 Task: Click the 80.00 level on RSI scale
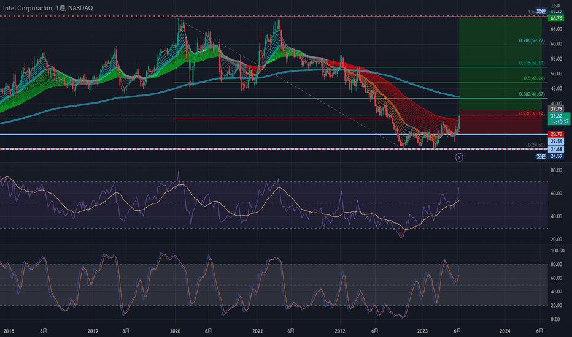click(x=556, y=170)
